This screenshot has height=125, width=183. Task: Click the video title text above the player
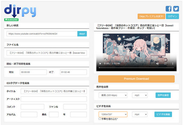[x=135, y=27]
